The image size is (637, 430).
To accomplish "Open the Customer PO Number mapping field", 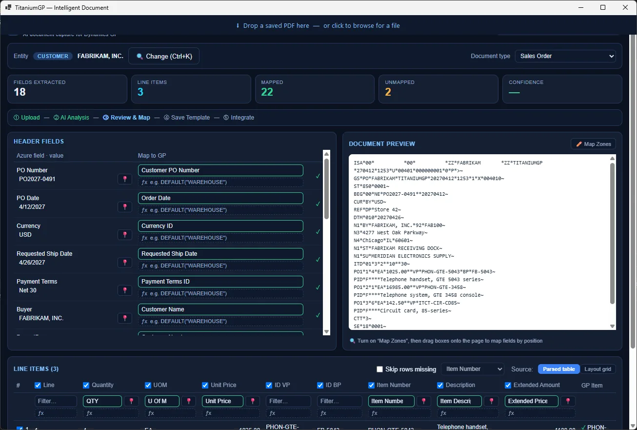I will (220, 170).
